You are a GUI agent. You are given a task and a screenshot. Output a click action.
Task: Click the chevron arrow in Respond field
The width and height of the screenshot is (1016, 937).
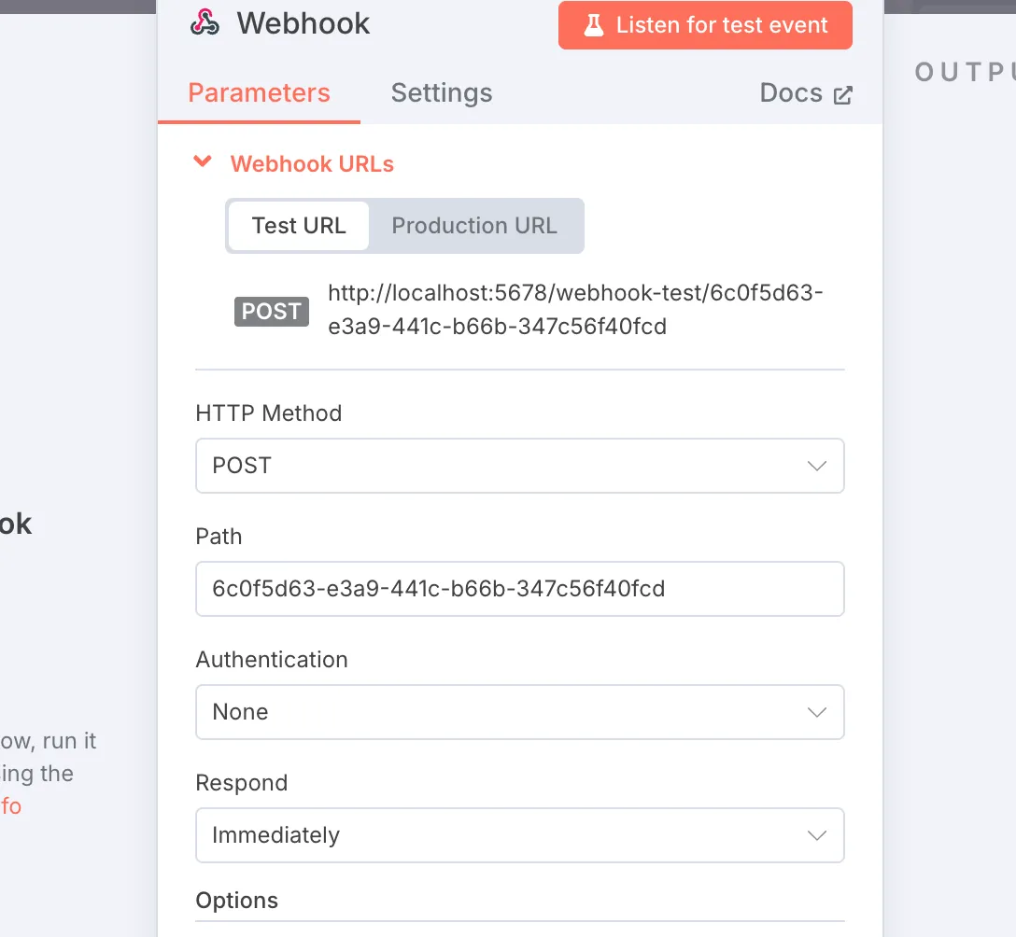click(816, 835)
